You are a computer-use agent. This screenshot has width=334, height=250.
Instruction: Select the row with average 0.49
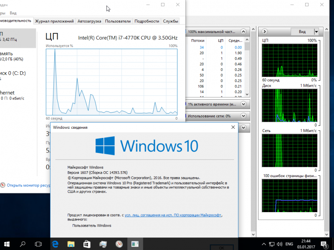click(215, 58)
